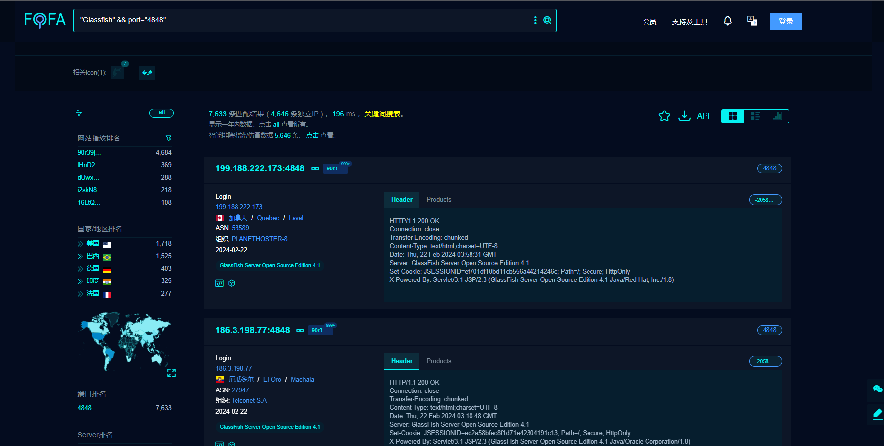
Task: Open the API link
Action: click(703, 116)
